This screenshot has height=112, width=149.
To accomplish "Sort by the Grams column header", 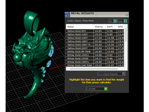I will point(100,27).
